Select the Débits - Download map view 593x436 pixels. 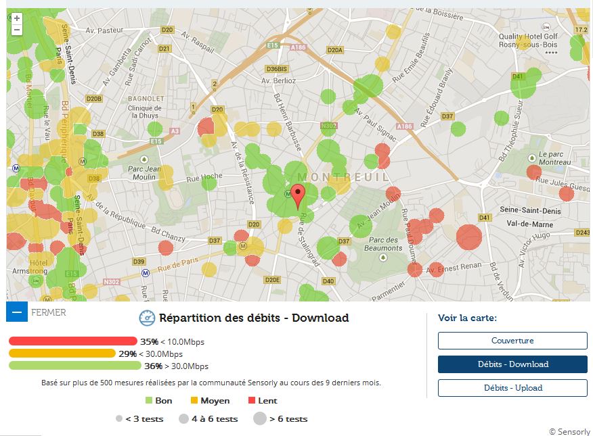tap(512, 364)
